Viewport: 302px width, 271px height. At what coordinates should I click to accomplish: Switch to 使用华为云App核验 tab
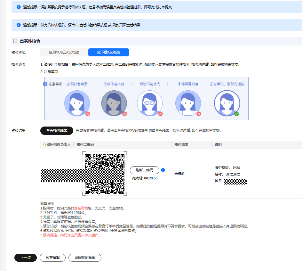point(64,52)
